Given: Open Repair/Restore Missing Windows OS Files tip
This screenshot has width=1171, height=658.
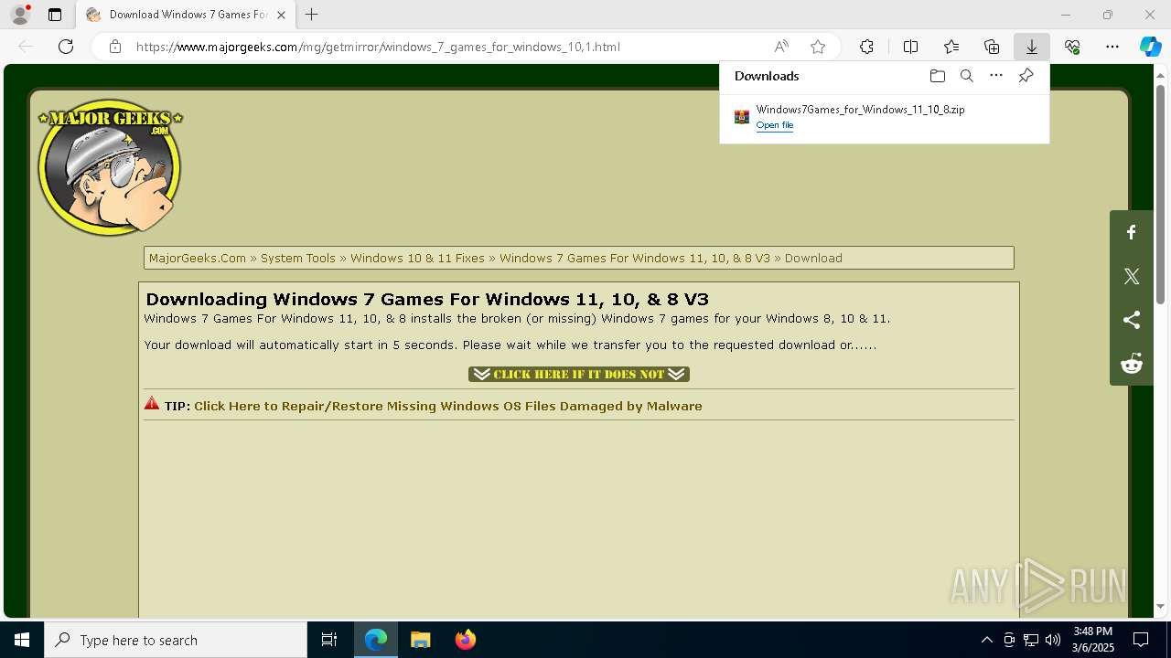Looking at the screenshot, I should 448,406.
